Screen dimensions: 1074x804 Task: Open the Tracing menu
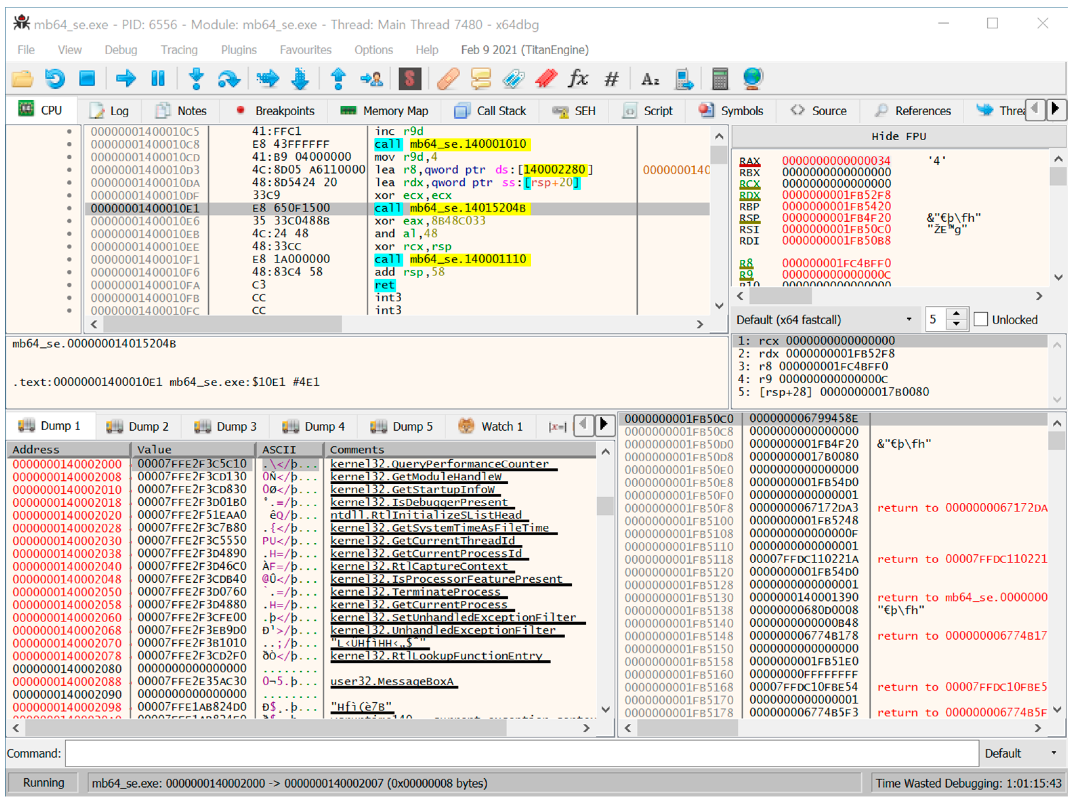pos(179,50)
